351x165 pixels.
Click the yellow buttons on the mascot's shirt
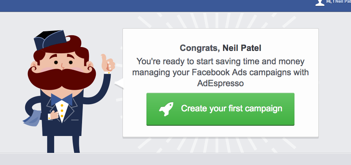point(62,112)
